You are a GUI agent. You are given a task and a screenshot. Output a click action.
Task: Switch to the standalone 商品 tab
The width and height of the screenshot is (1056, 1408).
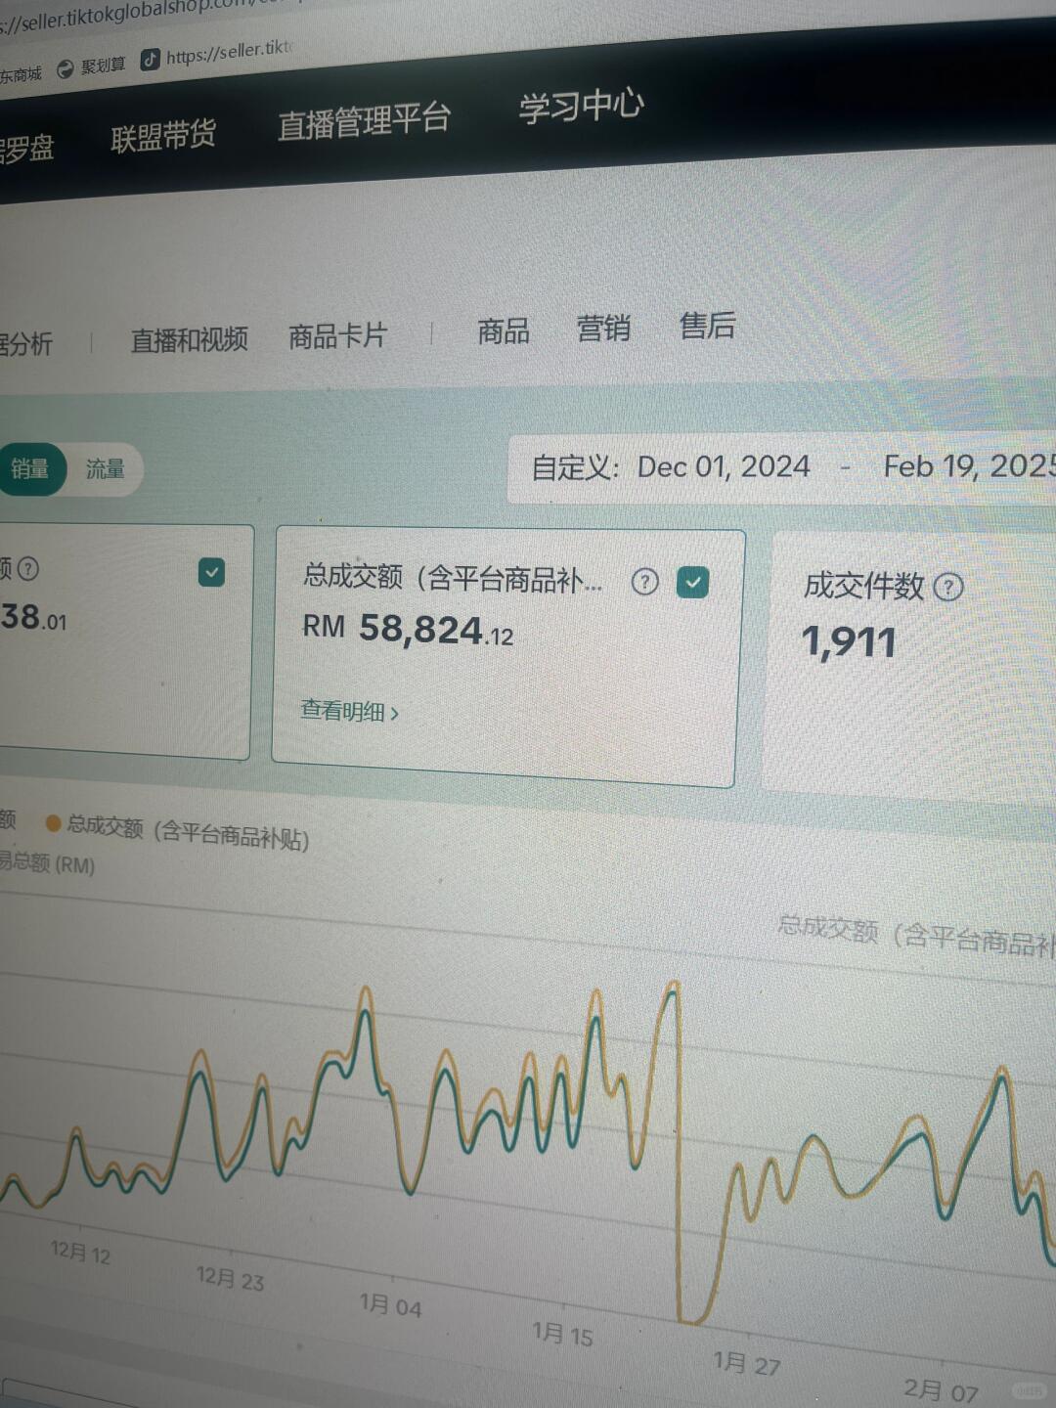click(504, 331)
